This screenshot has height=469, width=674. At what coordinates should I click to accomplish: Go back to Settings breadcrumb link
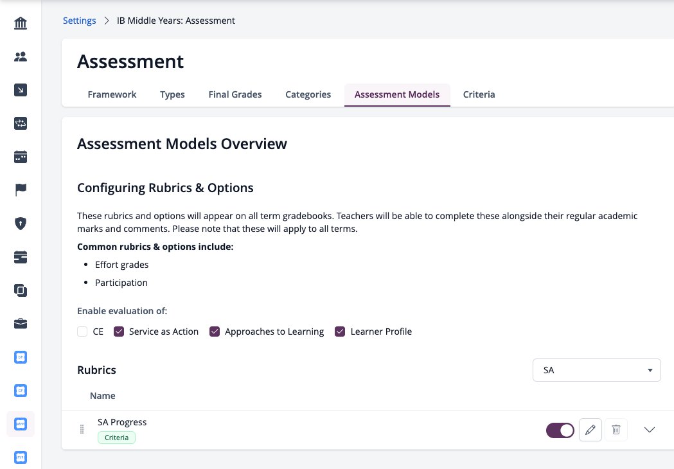tap(80, 21)
